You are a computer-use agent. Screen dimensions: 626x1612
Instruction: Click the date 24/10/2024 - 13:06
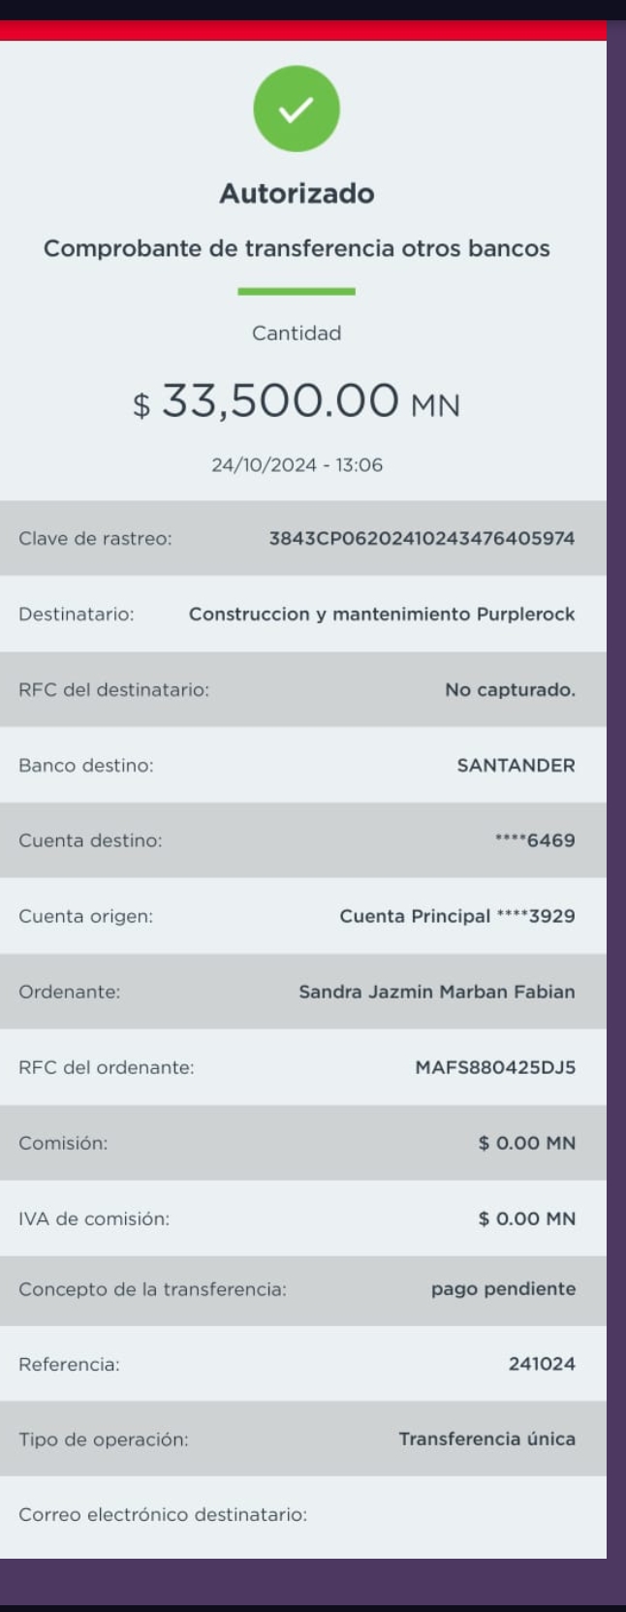[297, 465]
